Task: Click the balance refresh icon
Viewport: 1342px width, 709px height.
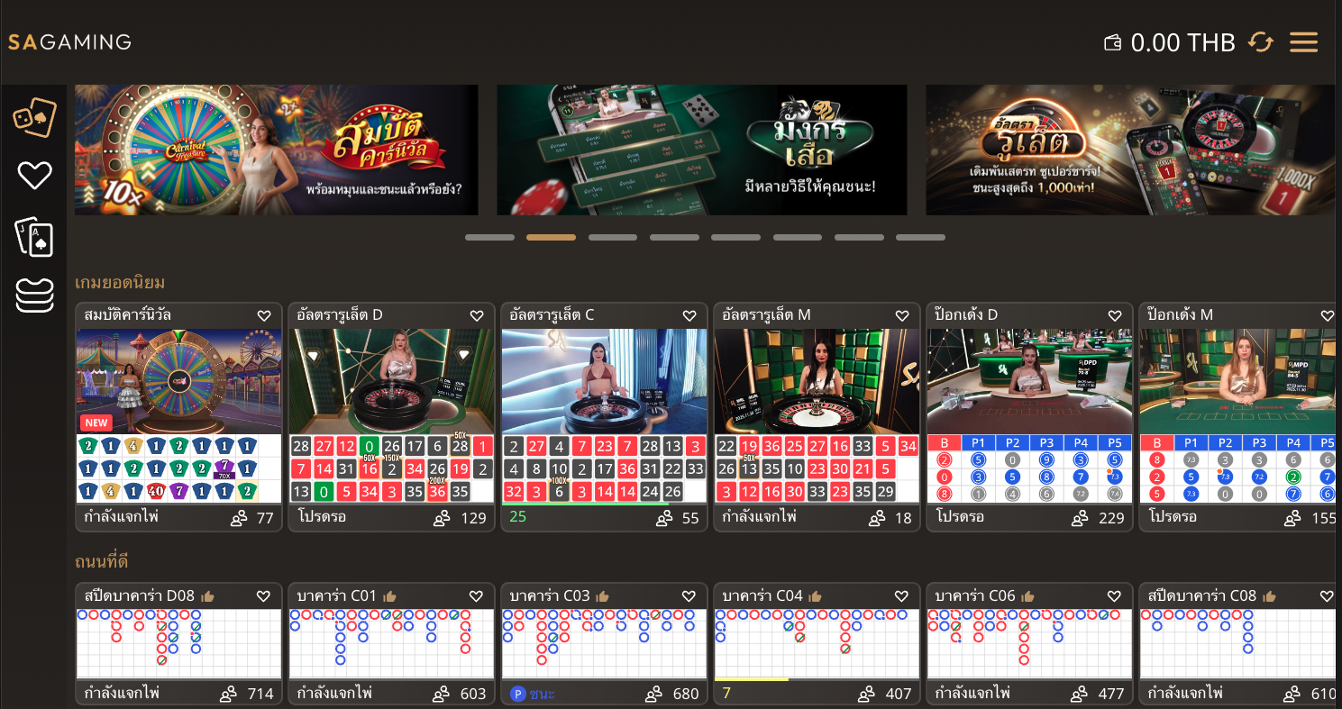Action: [x=1260, y=42]
